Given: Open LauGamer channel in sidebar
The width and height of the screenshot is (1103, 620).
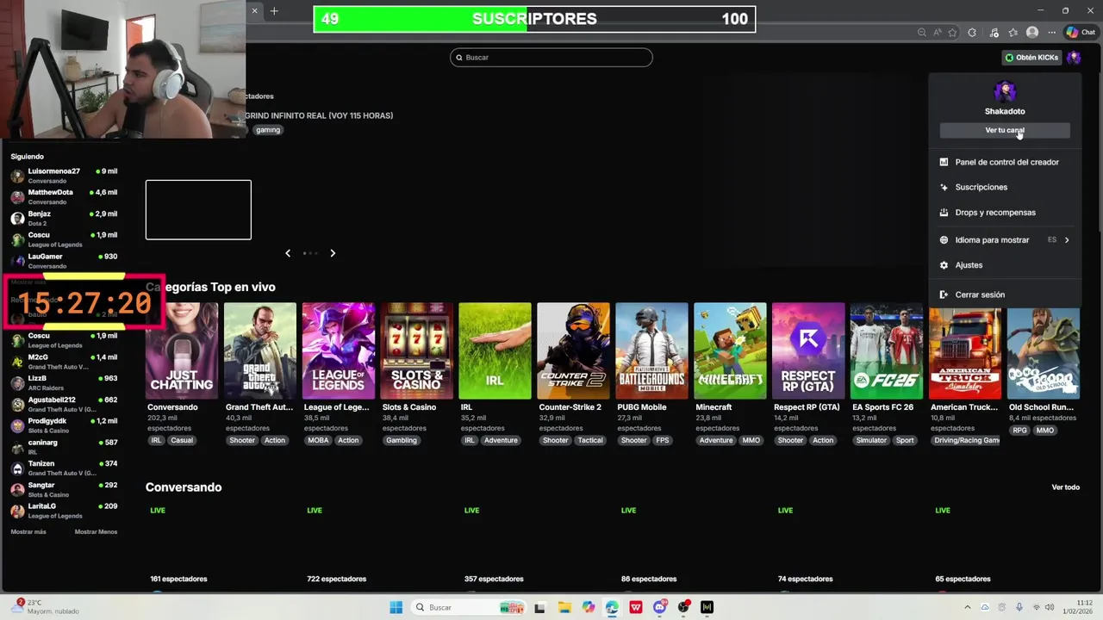Looking at the screenshot, I should coord(65,260).
